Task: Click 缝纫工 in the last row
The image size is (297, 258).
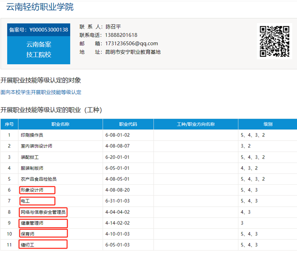Action: [27, 245]
